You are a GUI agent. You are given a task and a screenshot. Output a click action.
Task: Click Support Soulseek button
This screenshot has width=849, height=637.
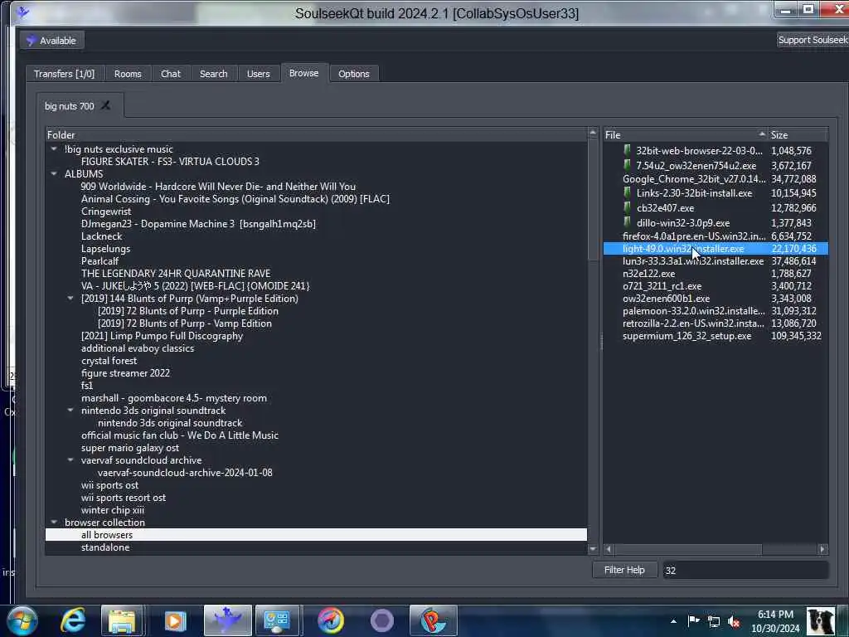point(813,40)
